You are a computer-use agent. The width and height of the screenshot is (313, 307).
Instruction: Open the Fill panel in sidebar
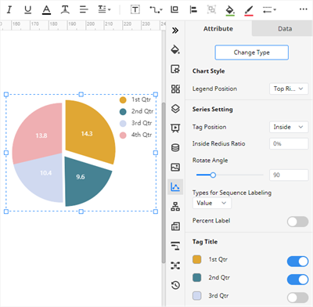click(x=175, y=49)
